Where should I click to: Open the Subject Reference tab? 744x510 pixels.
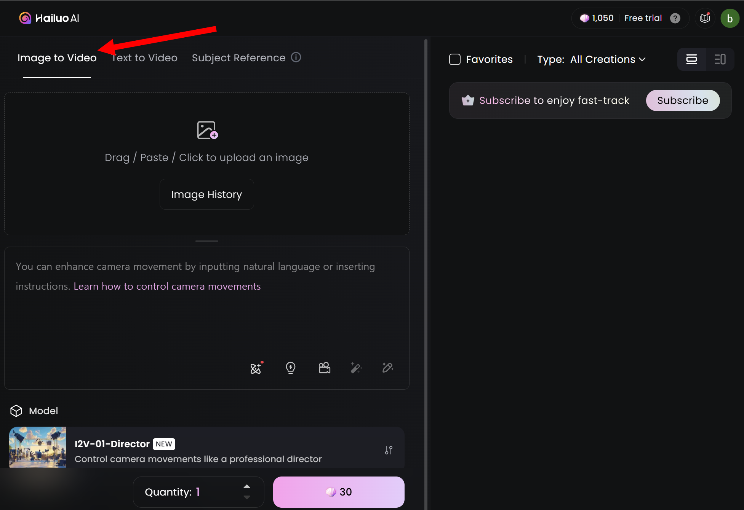[238, 58]
